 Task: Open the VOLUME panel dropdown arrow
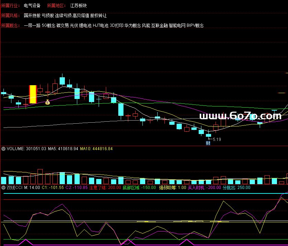pos(3,149)
